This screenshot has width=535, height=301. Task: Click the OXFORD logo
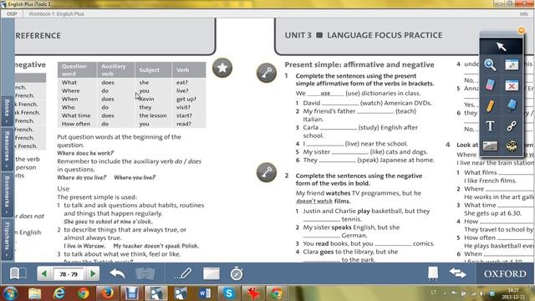[x=505, y=273]
